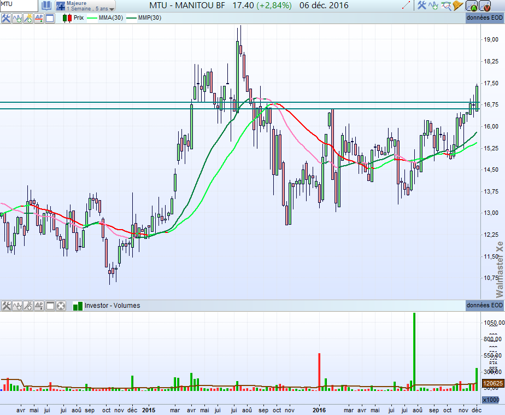This screenshot has height=415, width=505.
Task: Click the MMP(30) legend label
Action: pyautogui.click(x=150, y=17)
